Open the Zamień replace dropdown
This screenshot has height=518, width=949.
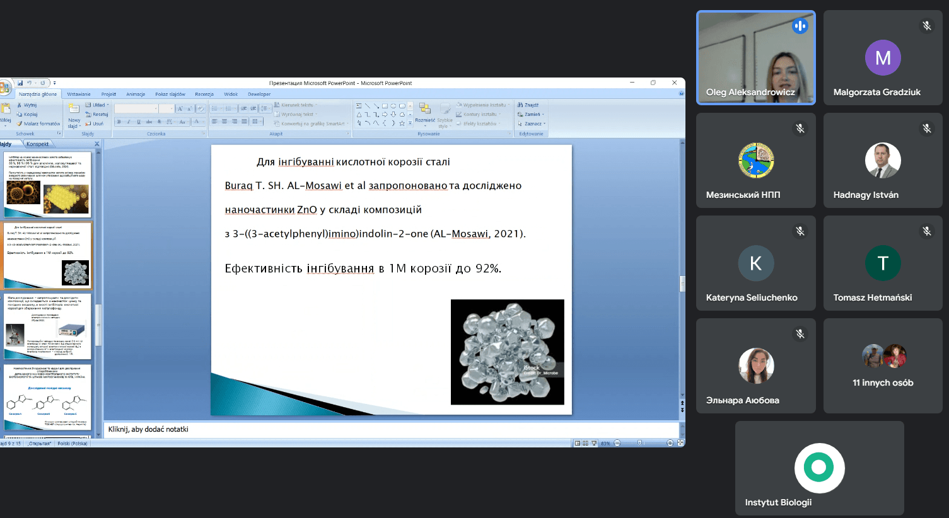tap(531, 114)
